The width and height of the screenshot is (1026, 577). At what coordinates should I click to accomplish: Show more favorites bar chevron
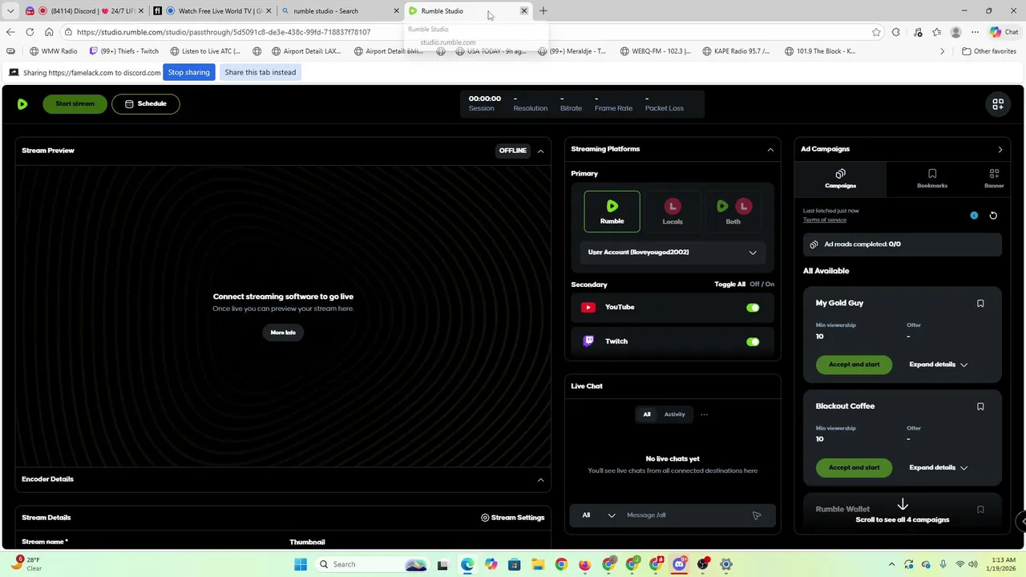943,51
